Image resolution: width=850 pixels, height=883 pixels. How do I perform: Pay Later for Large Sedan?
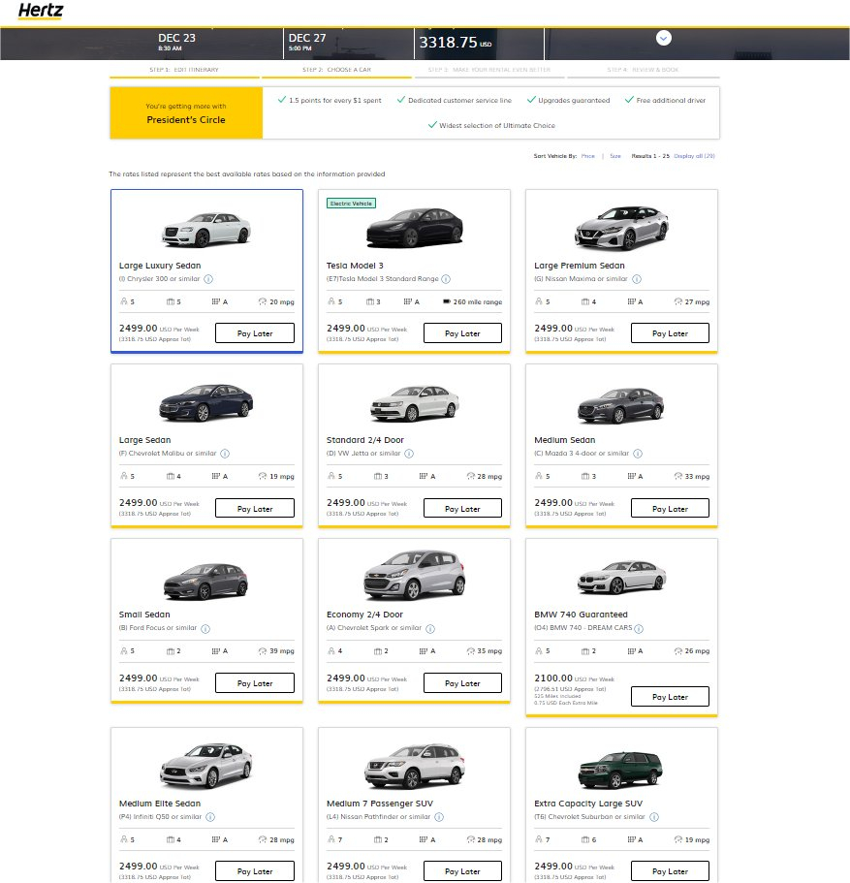(255, 509)
